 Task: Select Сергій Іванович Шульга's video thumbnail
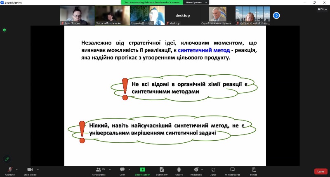tap(217, 16)
